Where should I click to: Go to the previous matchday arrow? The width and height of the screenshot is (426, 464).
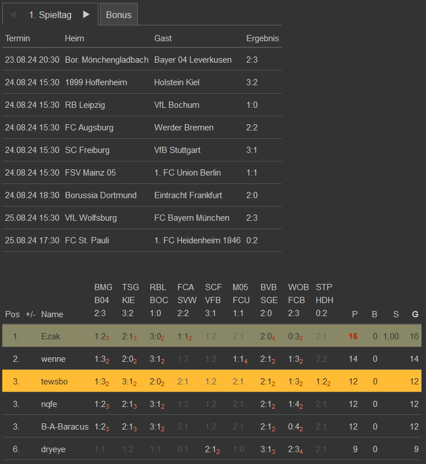pyautogui.click(x=13, y=15)
